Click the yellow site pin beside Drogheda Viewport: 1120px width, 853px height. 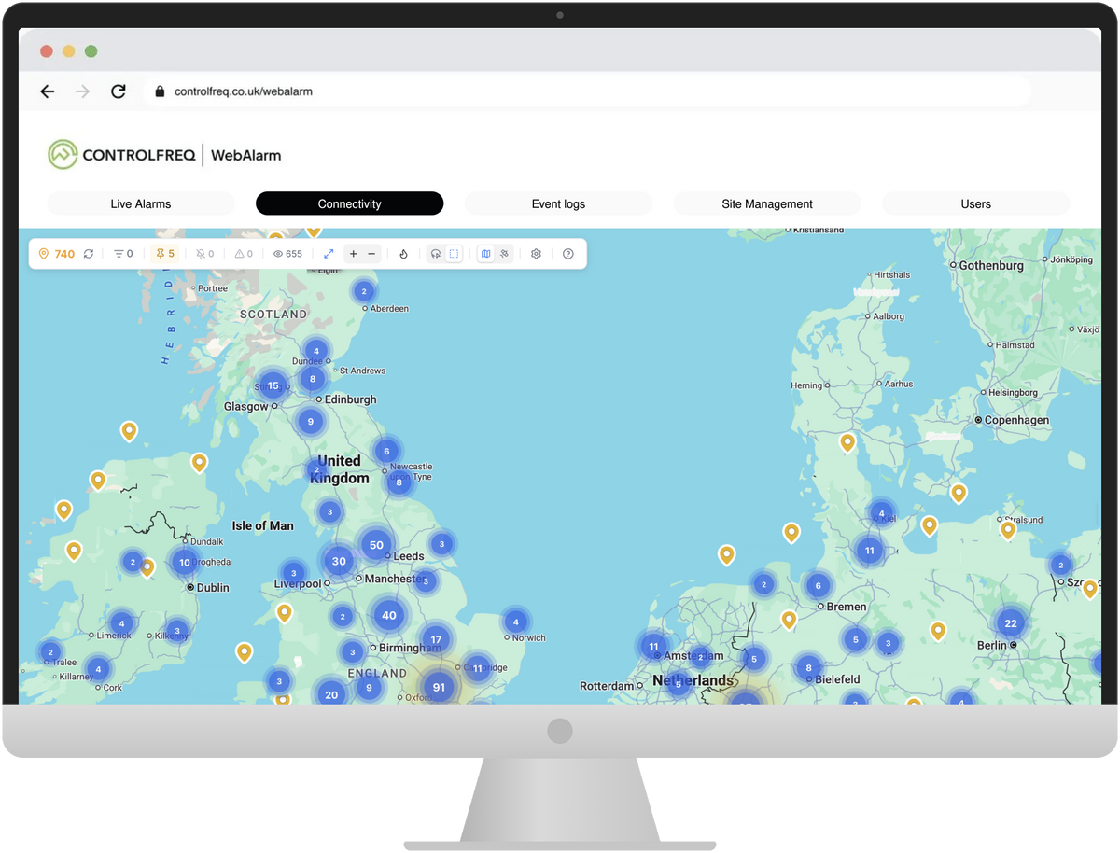[x=147, y=566]
